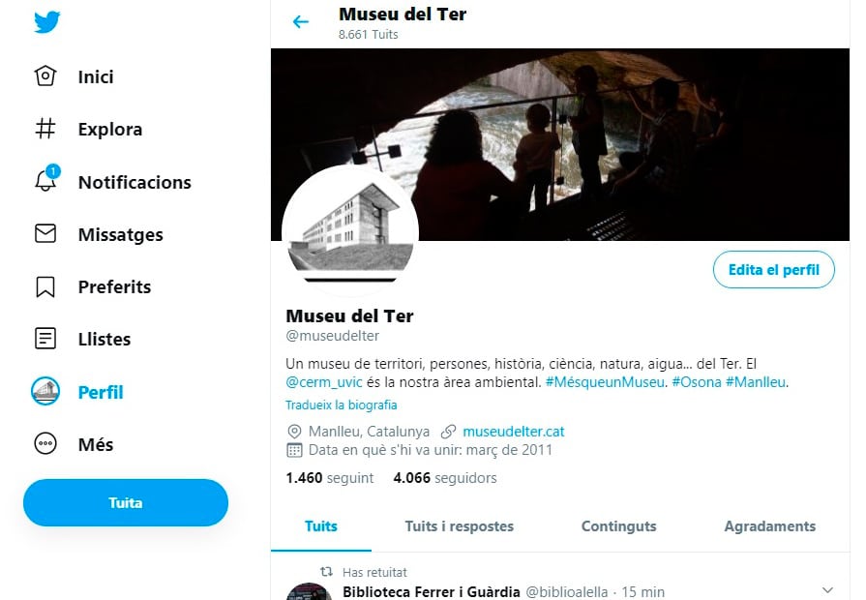Viewport: 866px width, 600px height.
Task: Click Tradueix la biografia link
Action: [342, 405]
